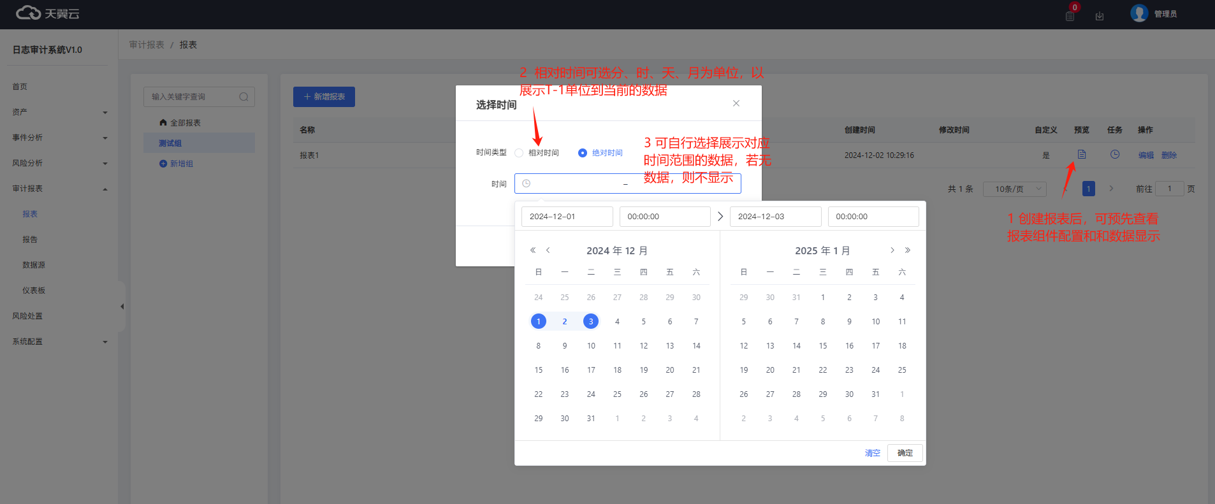This screenshot has width=1215, height=504.
Task: Click the search magnifier icon
Action: click(x=244, y=97)
